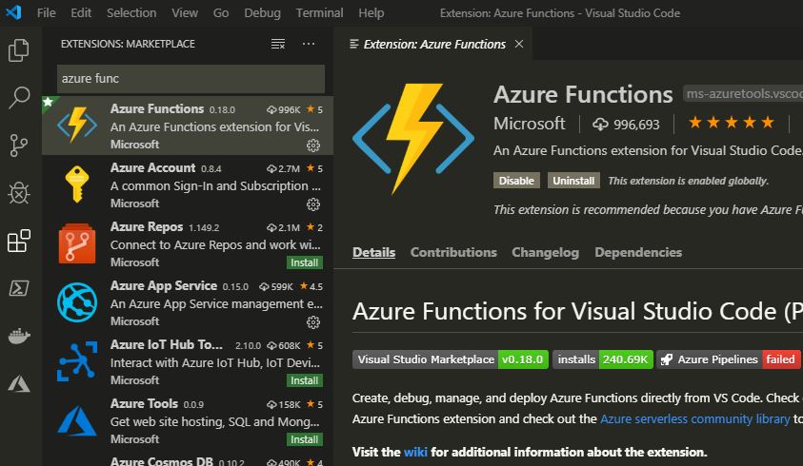803x466 pixels.
Task: Select Azure Cosmos DB extension entry
Action: 188,458
